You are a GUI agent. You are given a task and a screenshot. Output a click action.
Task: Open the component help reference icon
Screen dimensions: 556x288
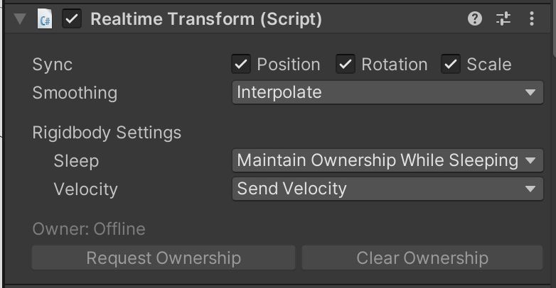(x=475, y=19)
